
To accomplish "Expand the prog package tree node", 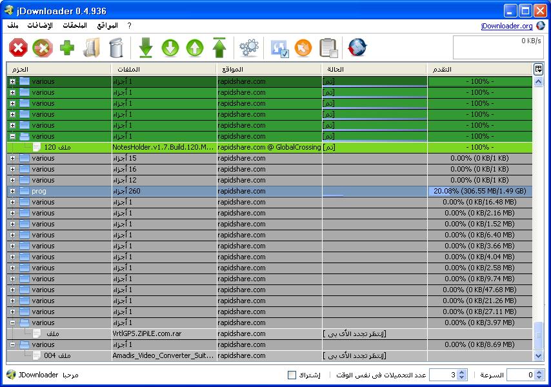I will point(12,192).
